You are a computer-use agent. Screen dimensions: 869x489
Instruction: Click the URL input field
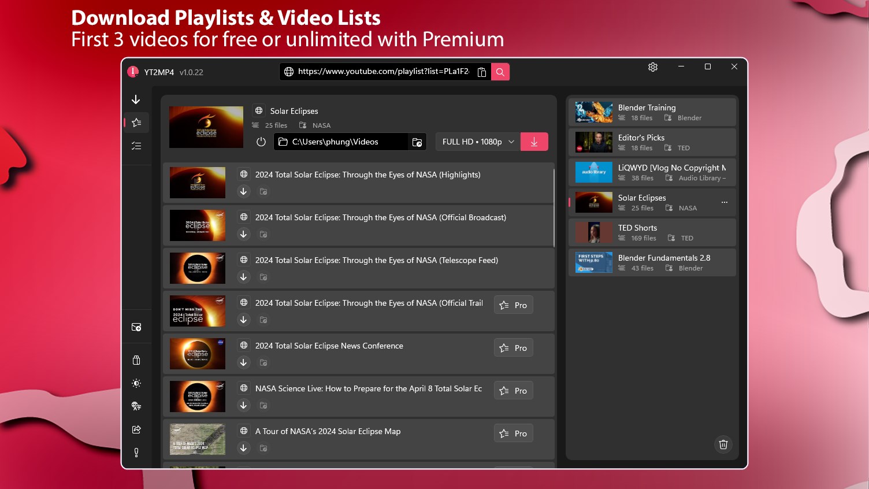[384, 72]
